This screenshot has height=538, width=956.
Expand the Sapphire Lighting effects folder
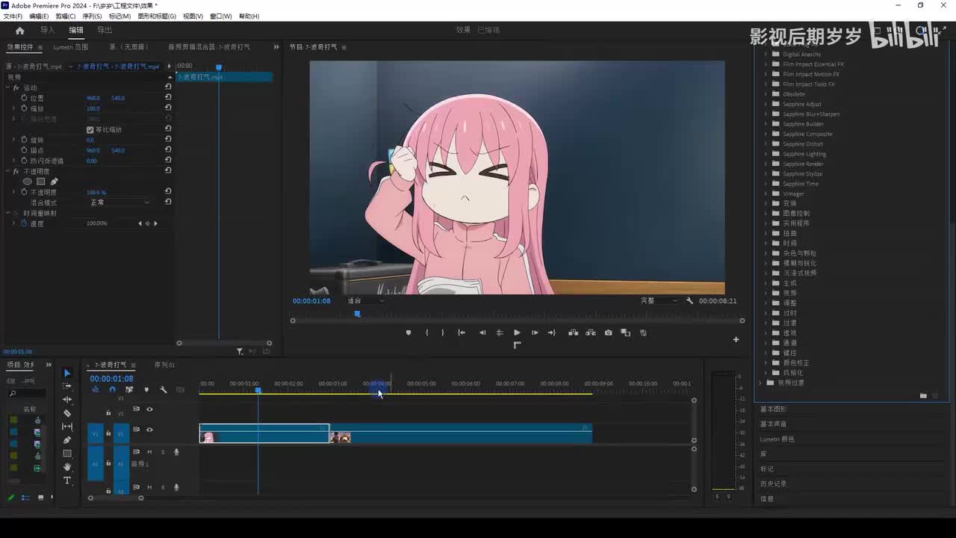click(766, 154)
